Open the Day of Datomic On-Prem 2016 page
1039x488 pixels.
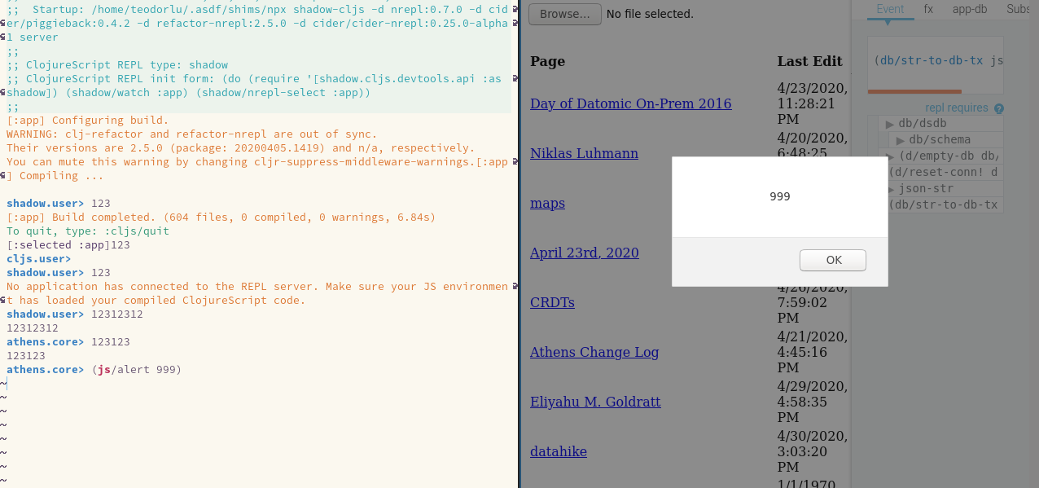(629, 103)
